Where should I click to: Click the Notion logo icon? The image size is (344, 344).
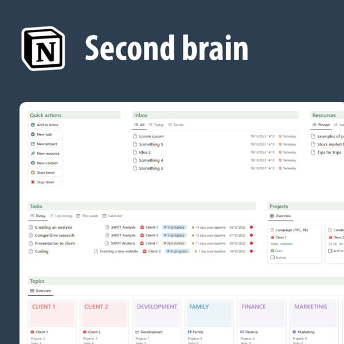point(43,49)
